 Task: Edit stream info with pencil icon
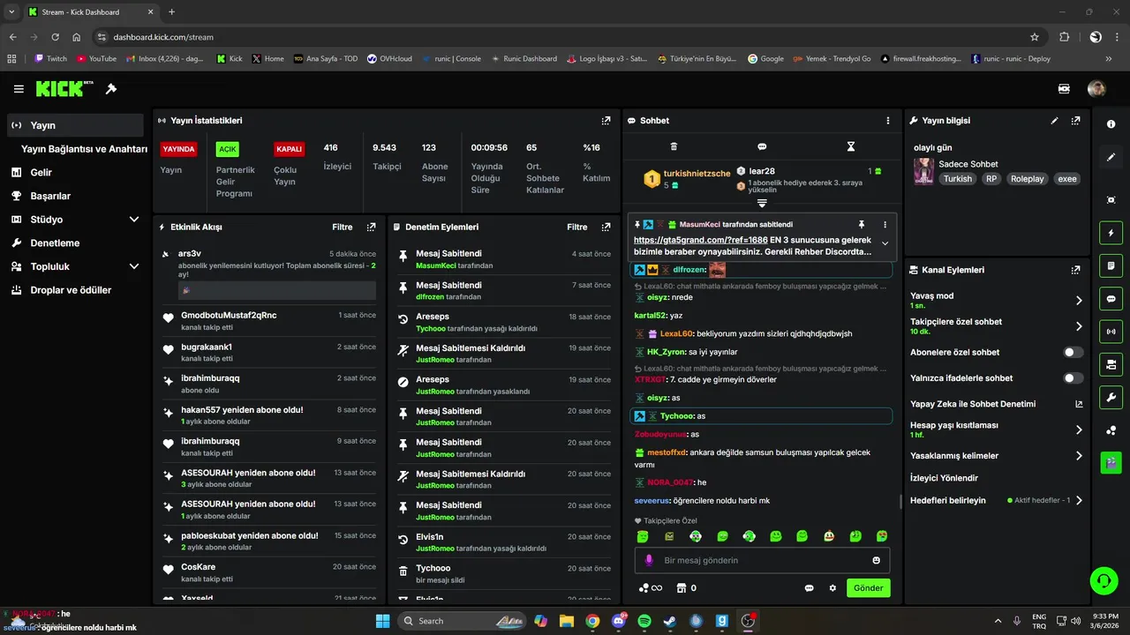coord(1054,121)
